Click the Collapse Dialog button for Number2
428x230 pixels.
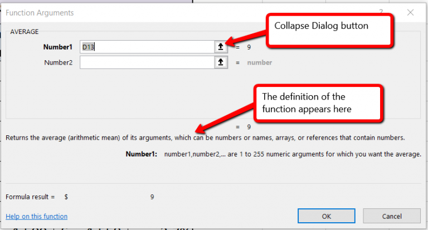coord(221,63)
